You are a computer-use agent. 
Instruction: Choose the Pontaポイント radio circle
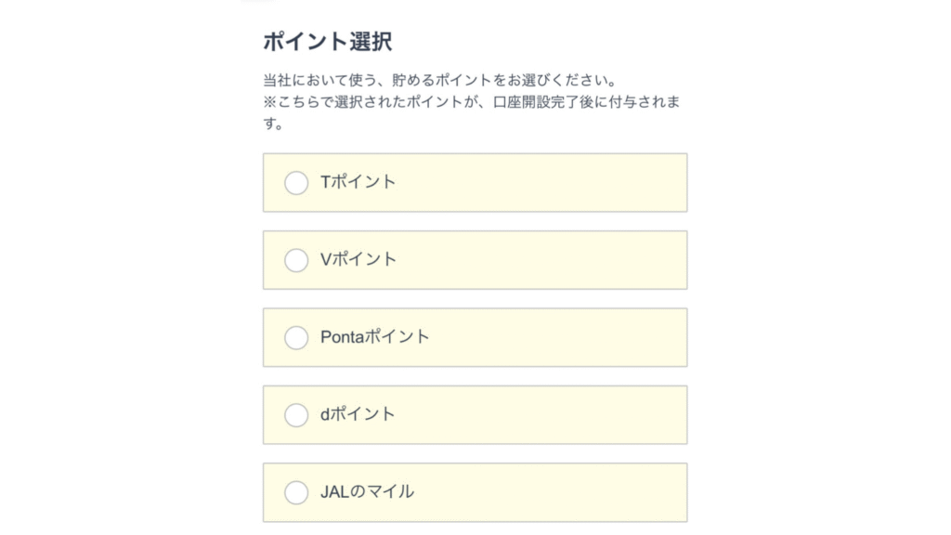296,337
